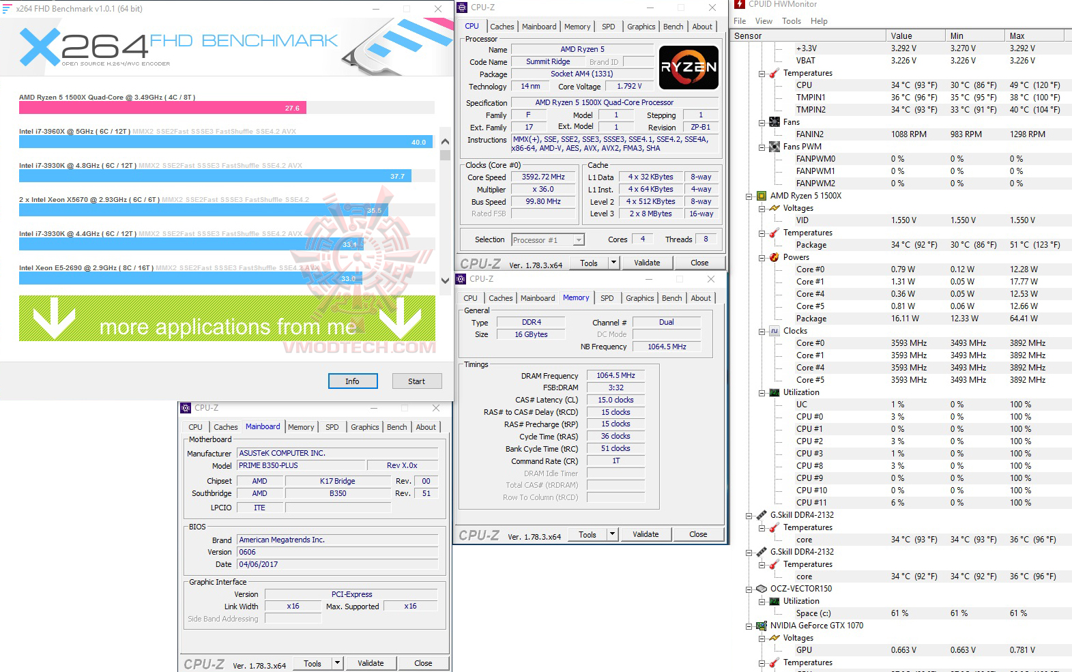Image resolution: width=1072 pixels, height=672 pixels.
Task: Click the first G.Skill DDR4-2132 memory icon
Action: 762,515
